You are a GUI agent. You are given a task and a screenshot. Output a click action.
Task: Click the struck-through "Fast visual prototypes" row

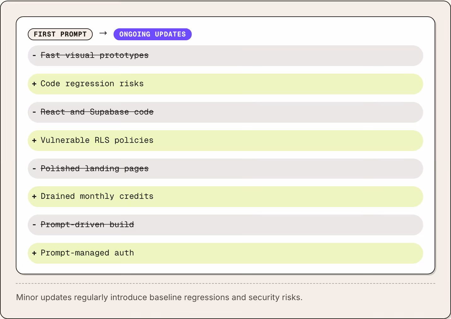pos(225,56)
